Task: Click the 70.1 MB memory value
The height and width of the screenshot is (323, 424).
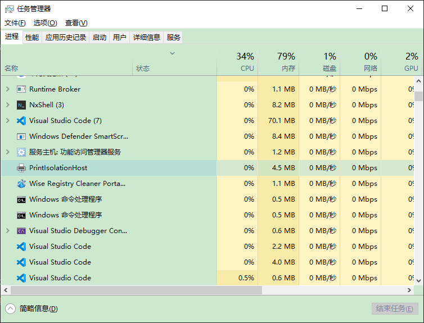Action: click(282, 120)
